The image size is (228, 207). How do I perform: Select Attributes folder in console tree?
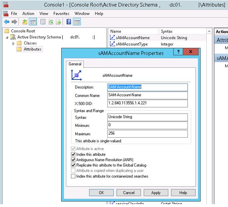pos(33,49)
